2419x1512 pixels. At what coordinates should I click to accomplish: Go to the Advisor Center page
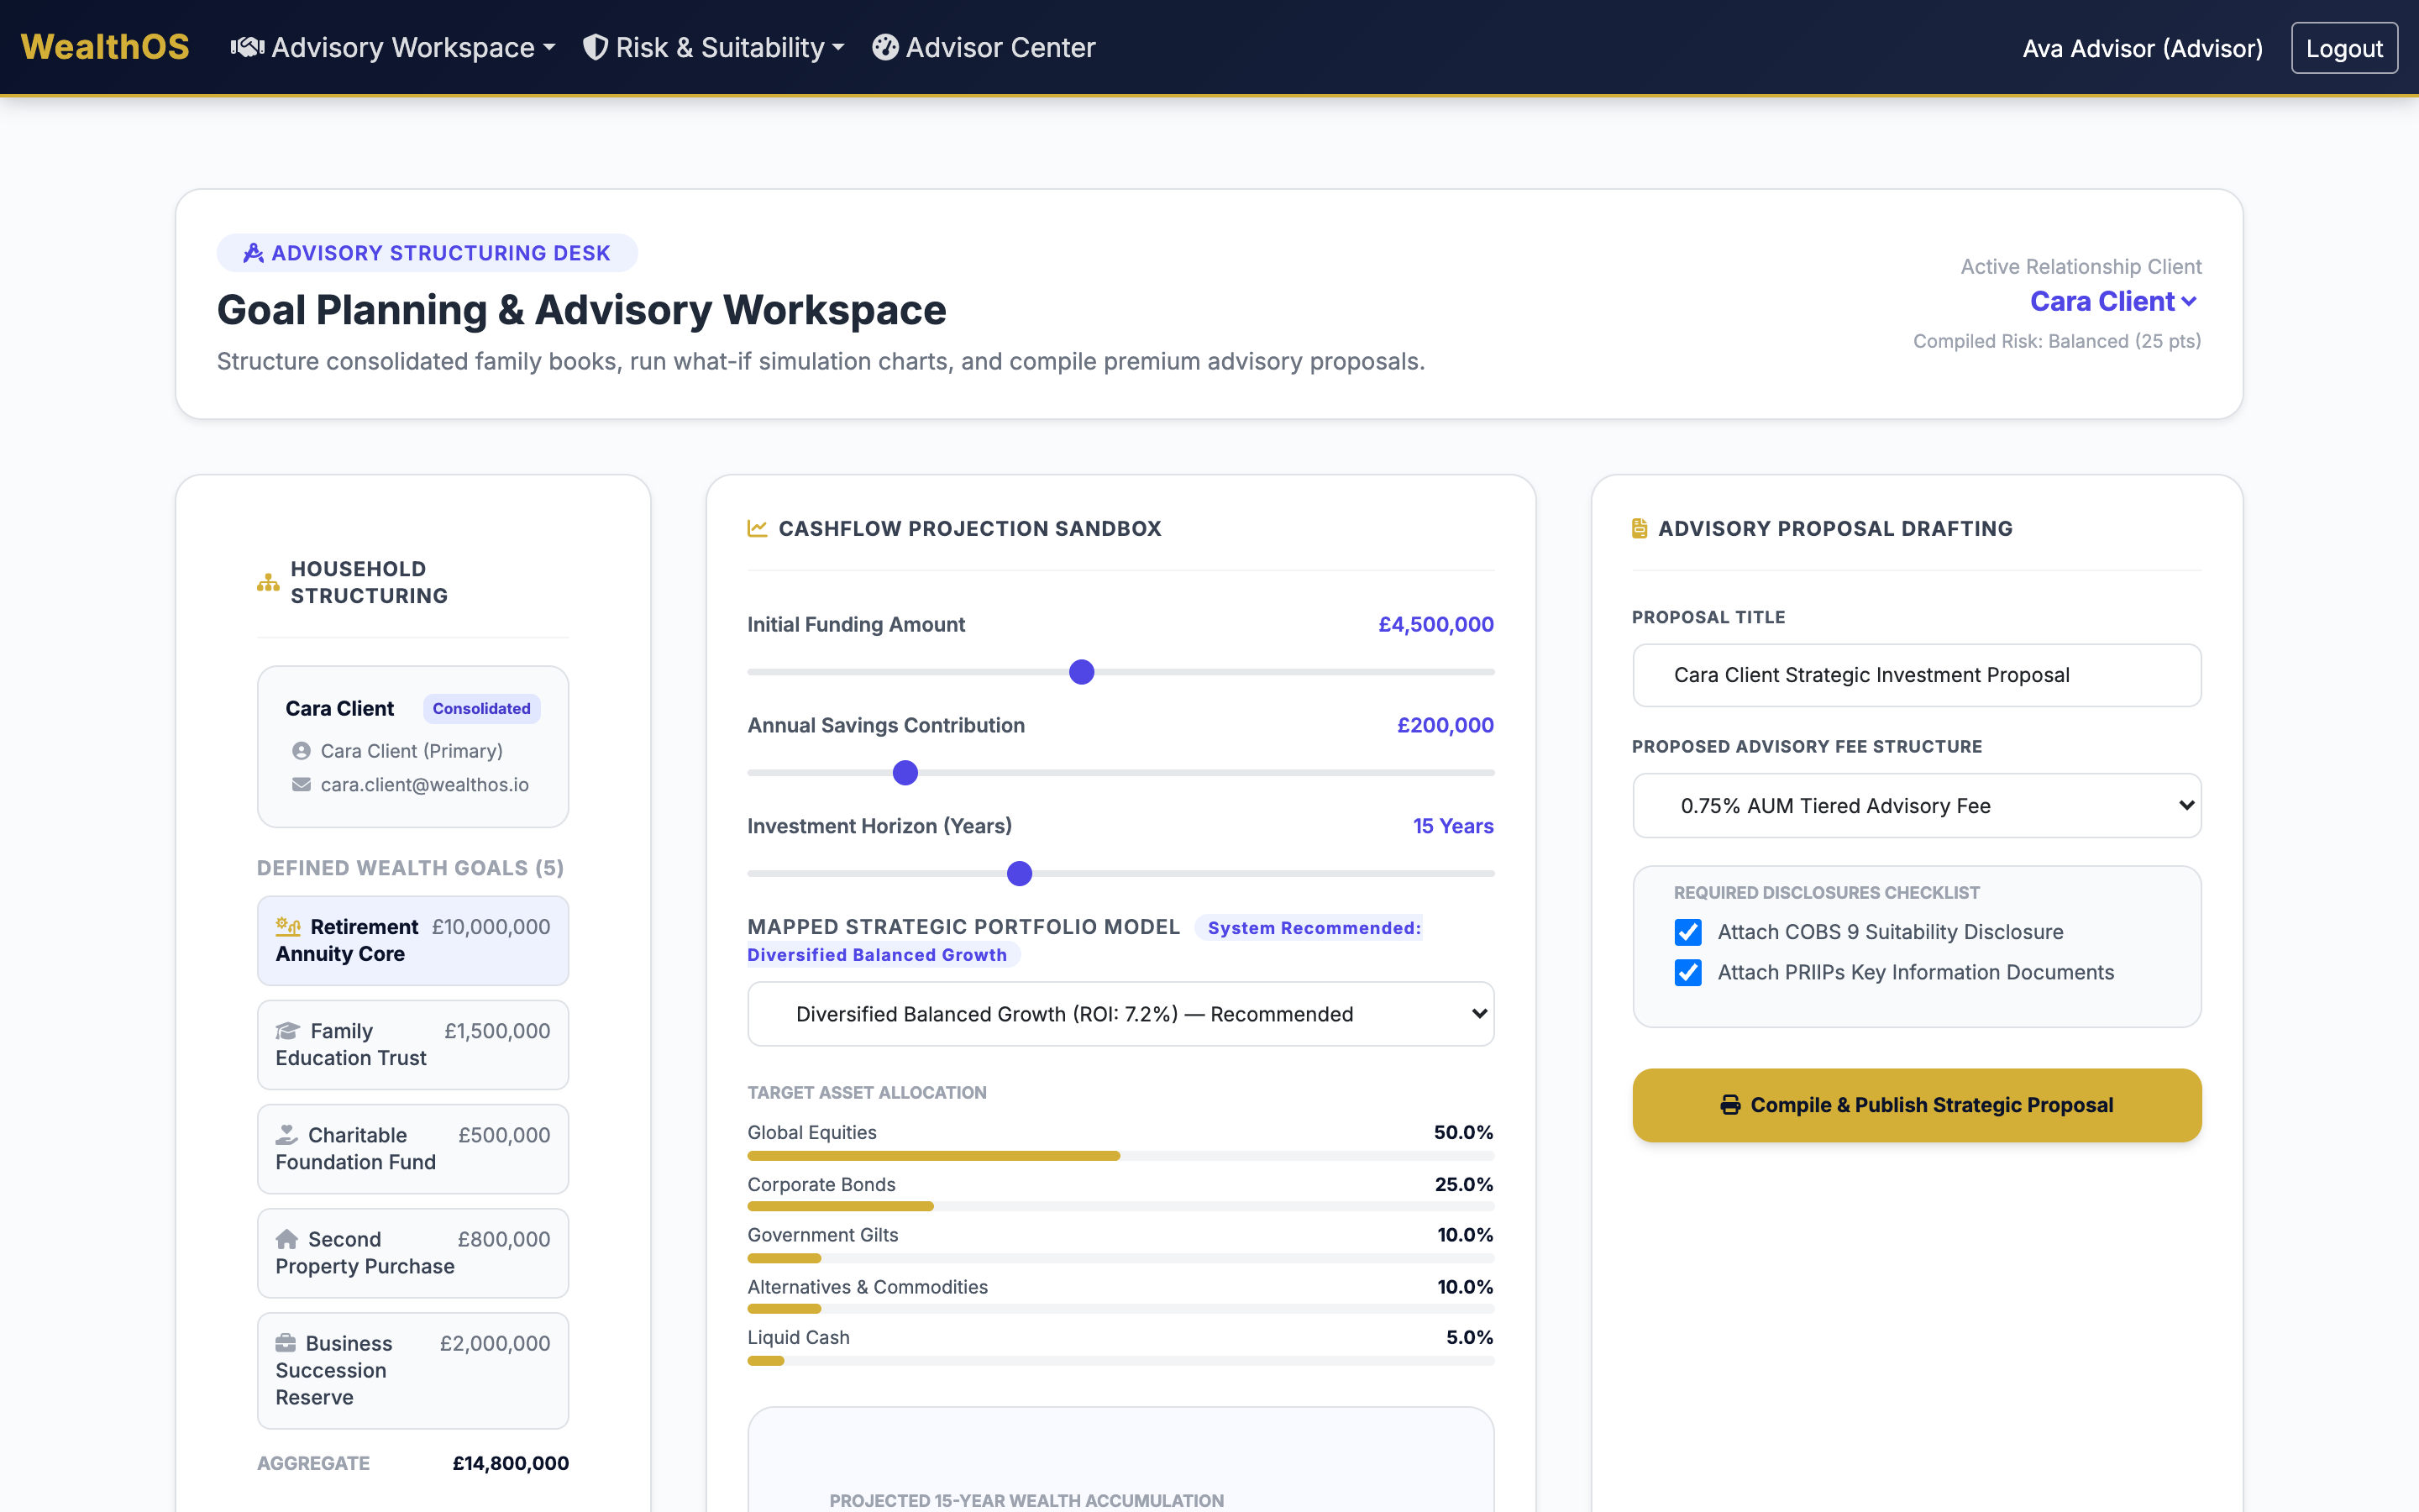point(984,47)
